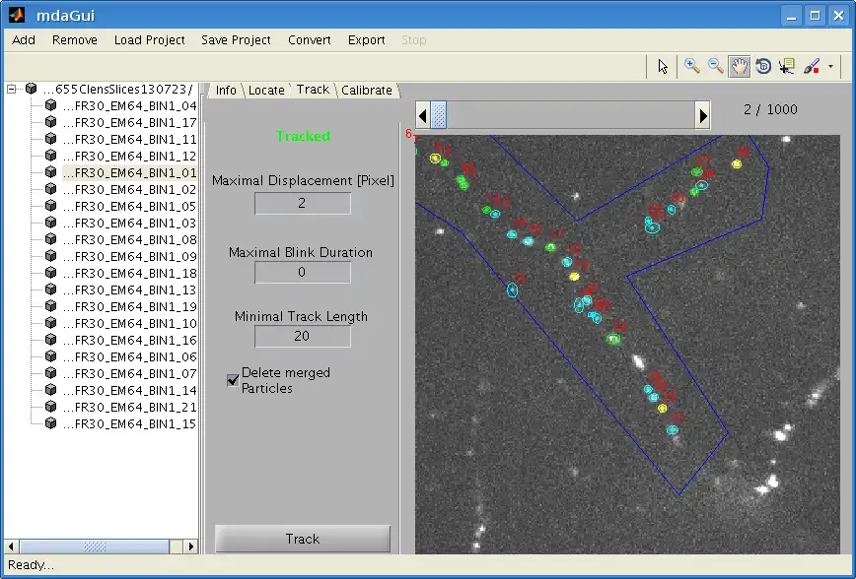The height and width of the screenshot is (579, 856).
Task: Activate the Zoom In magnifier tool
Action: 692,66
